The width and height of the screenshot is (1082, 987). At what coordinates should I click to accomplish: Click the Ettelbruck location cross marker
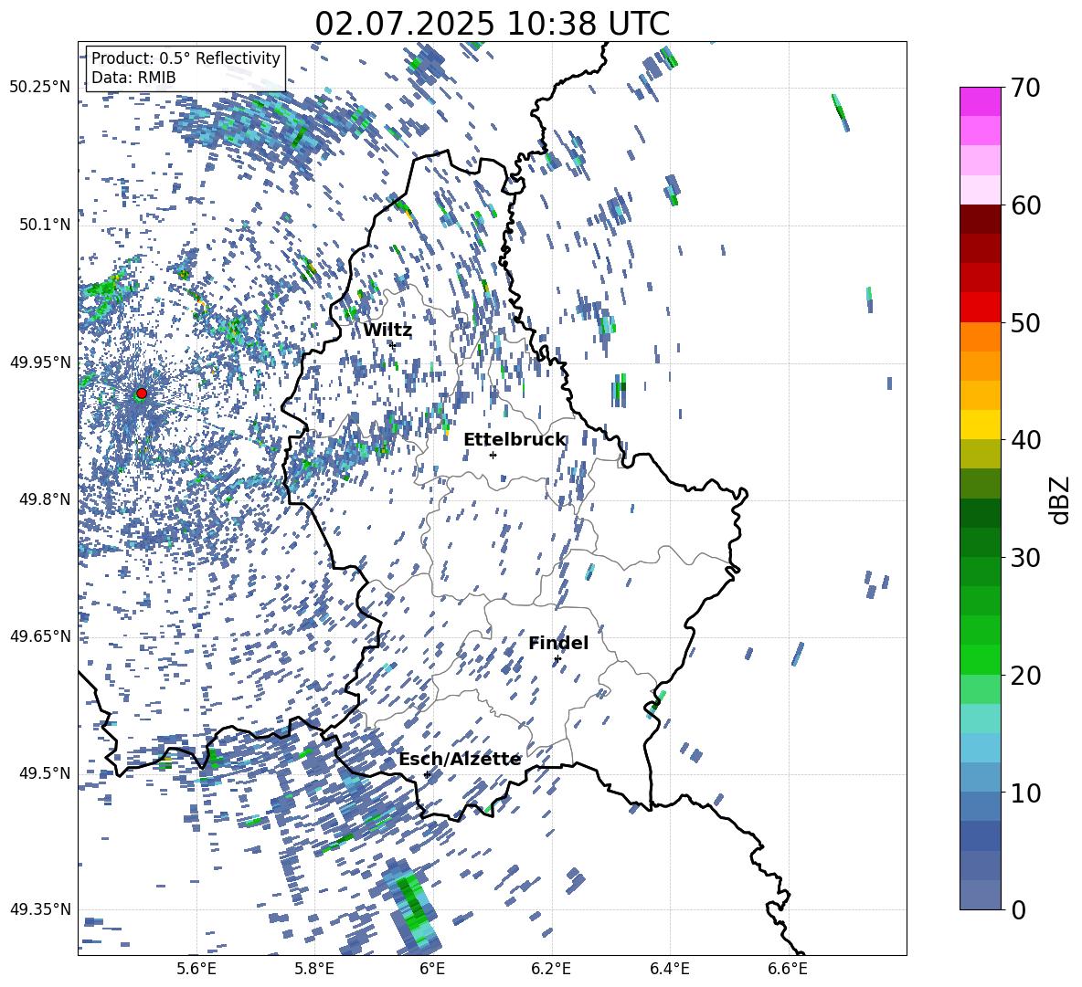493,455
